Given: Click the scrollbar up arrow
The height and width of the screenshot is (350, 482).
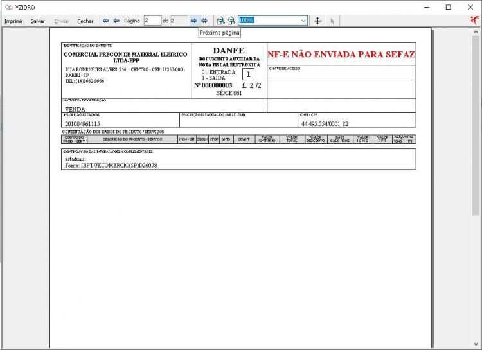Looking at the screenshot, I should tap(476, 31).
